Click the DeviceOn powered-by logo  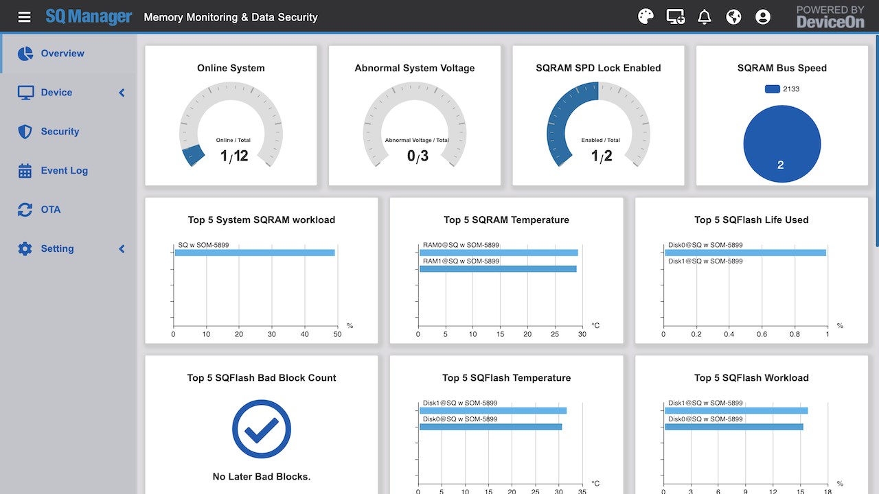(x=830, y=16)
